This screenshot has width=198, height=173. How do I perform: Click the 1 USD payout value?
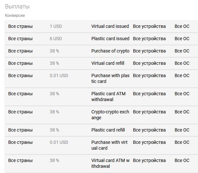(x=56, y=26)
